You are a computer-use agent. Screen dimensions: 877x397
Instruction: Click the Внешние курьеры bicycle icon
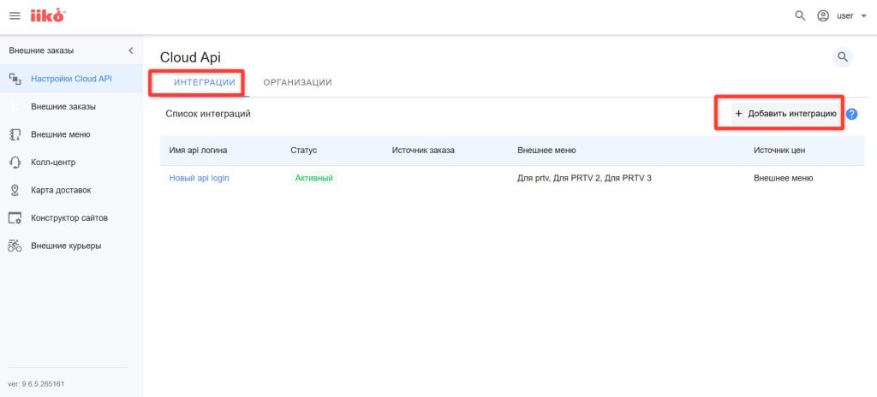point(15,246)
